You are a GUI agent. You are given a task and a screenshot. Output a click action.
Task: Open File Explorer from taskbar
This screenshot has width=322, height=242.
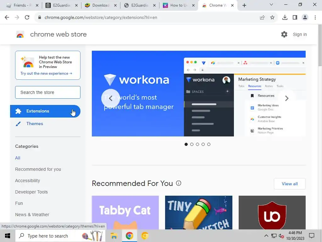point(114,236)
